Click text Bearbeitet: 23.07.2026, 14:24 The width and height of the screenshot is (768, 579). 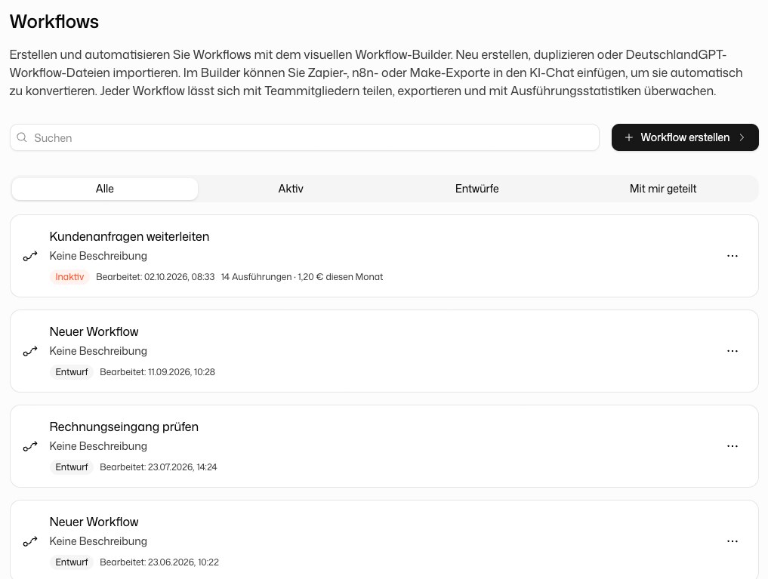pos(158,467)
